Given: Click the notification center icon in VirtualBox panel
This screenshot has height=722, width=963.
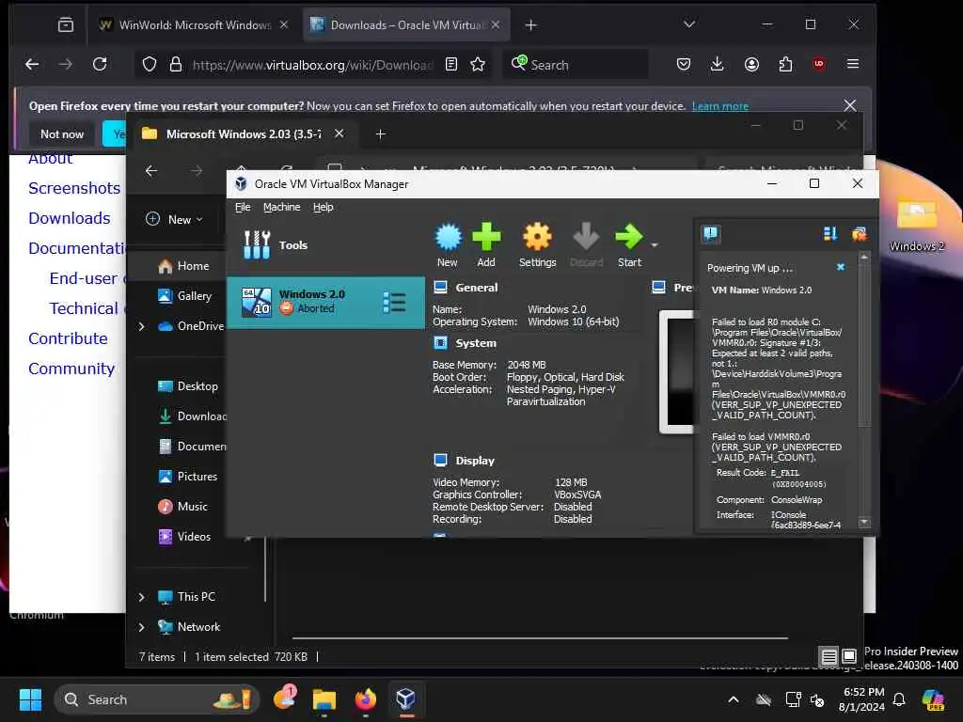Looking at the screenshot, I should tap(711, 234).
